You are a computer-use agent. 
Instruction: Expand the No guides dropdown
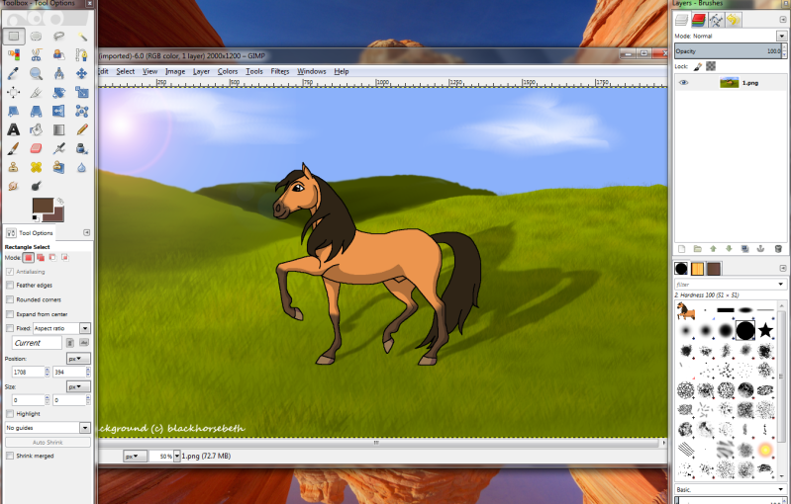(x=48, y=428)
